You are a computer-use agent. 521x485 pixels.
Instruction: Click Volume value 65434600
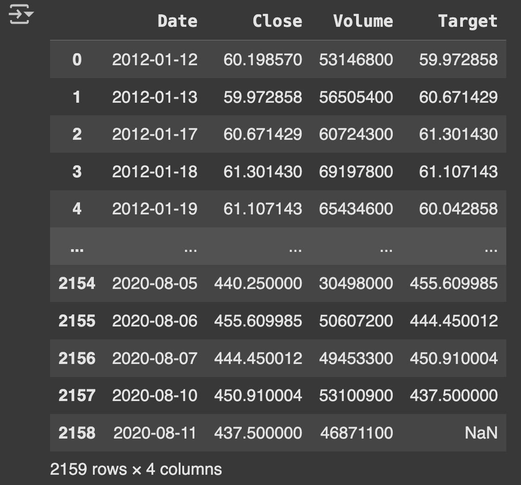356,209
